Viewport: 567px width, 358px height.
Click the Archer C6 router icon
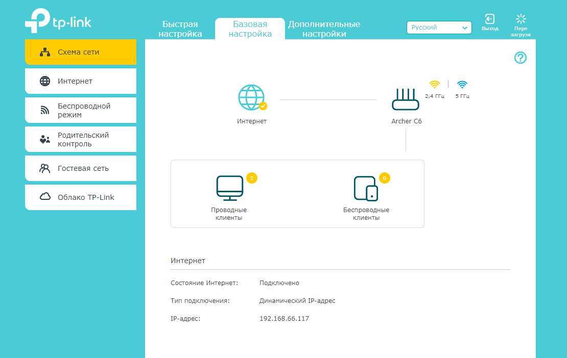405,99
